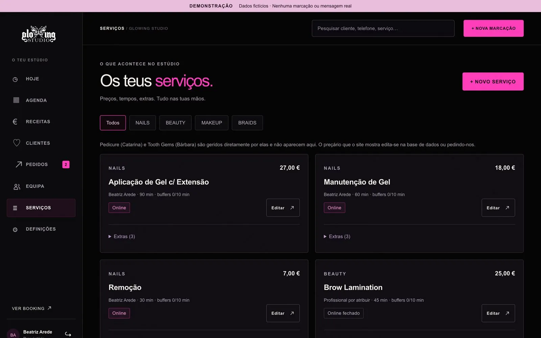Filter services by BEAUTY
The width and height of the screenshot is (541, 338).
pos(175,123)
